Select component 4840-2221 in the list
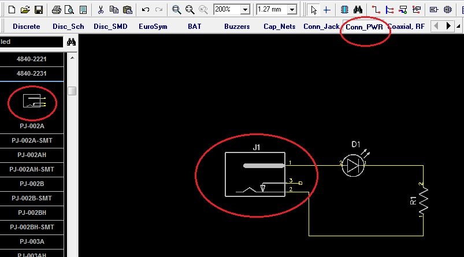The height and width of the screenshot is (257, 464). (x=31, y=59)
